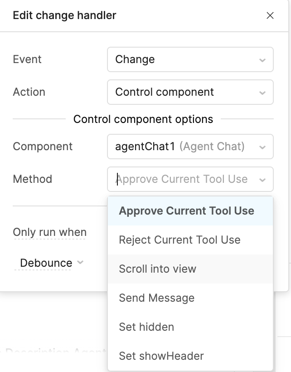Close the Edit change handler panel
Screen dimensions: 291x372
[x=270, y=15]
